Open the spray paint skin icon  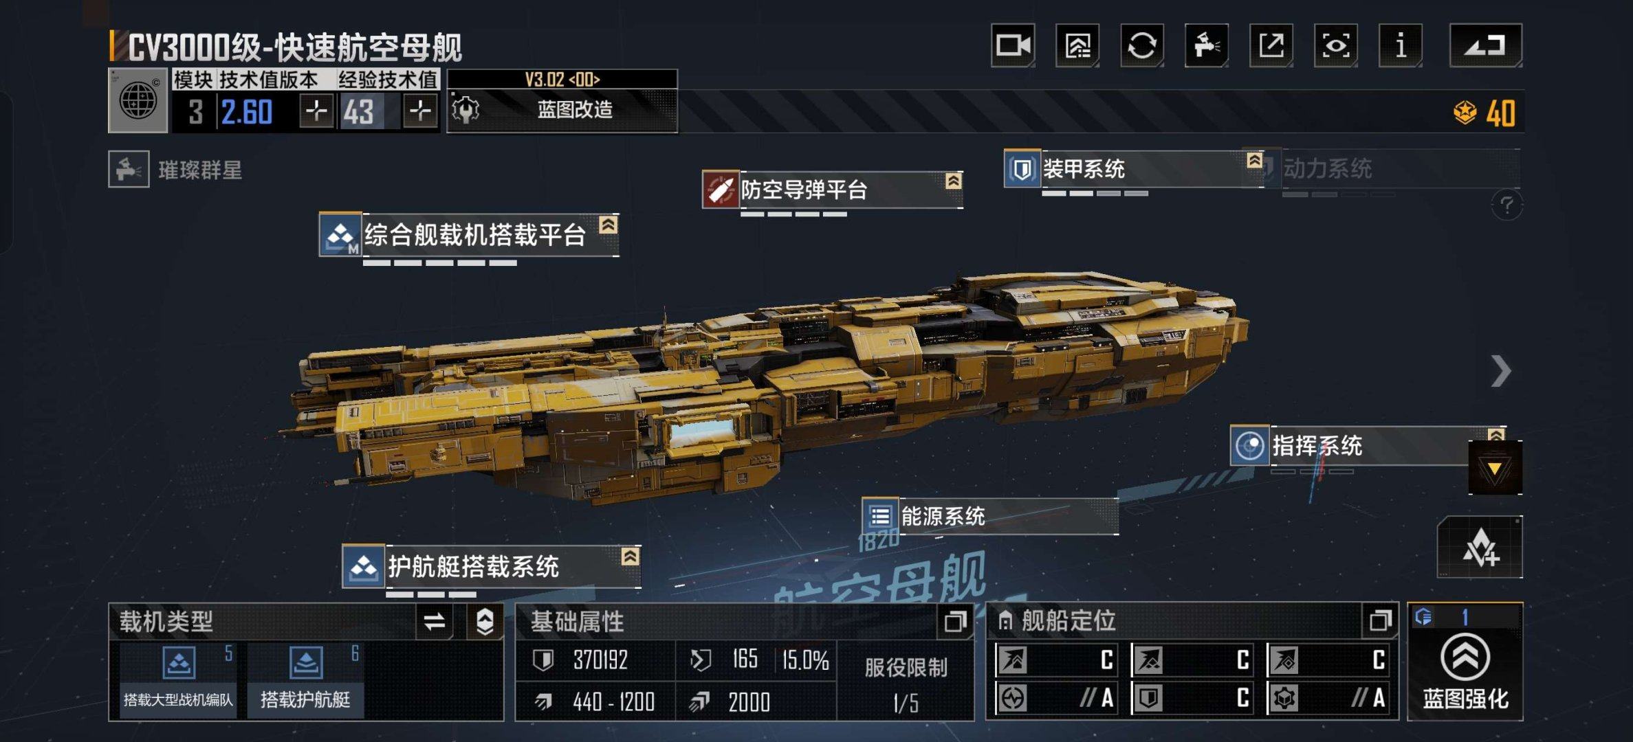[x=1207, y=45]
